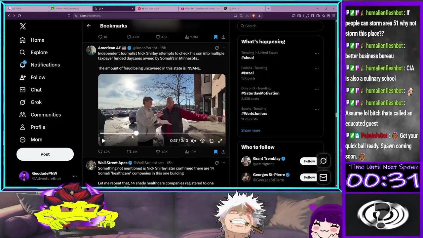Image resolution: width=423 pixels, height=238 pixels.
Task: Open options for the #cloud trend
Action: tap(317, 53)
